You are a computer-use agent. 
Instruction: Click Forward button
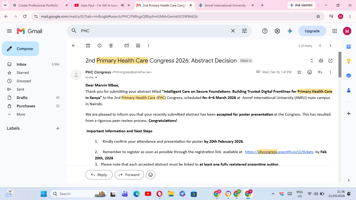point(129,175)
